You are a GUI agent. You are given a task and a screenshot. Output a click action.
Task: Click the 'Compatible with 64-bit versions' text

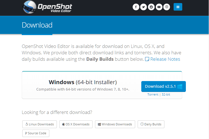(83, 89)
